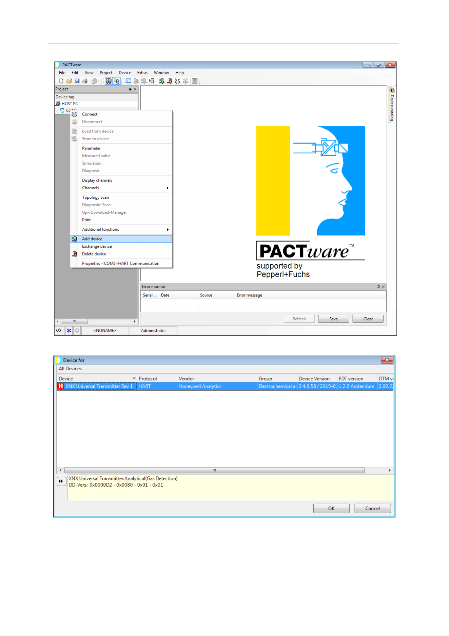Click the green arrow database toolbar icon

pos(152,81)
